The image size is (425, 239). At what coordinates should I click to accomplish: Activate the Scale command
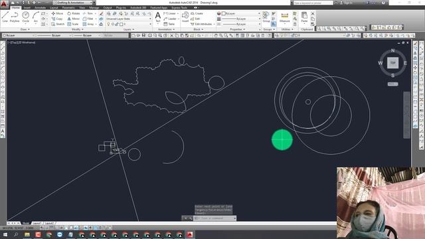tap(73, 24)
